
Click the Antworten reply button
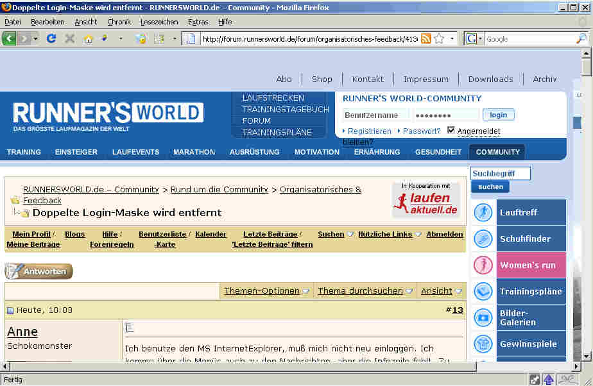click(39, 271)
